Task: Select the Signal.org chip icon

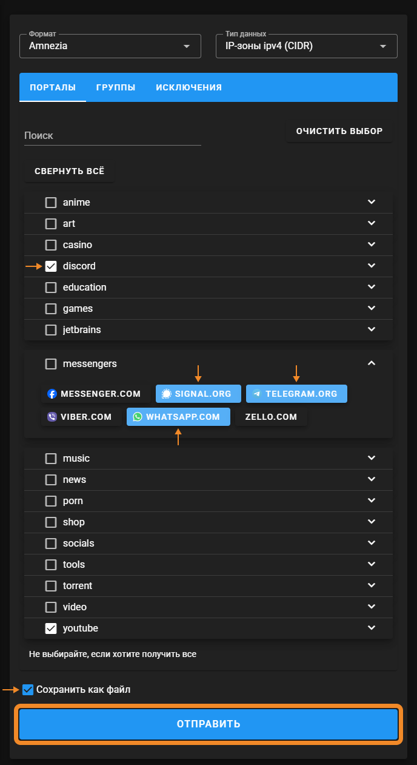Action: pos(167,394)
